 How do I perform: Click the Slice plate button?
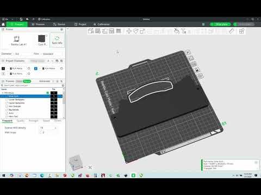(x=220, y=24)
